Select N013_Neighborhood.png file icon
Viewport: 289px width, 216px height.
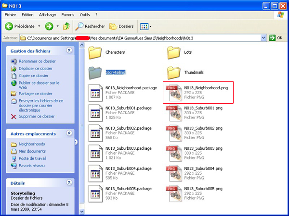174,93
